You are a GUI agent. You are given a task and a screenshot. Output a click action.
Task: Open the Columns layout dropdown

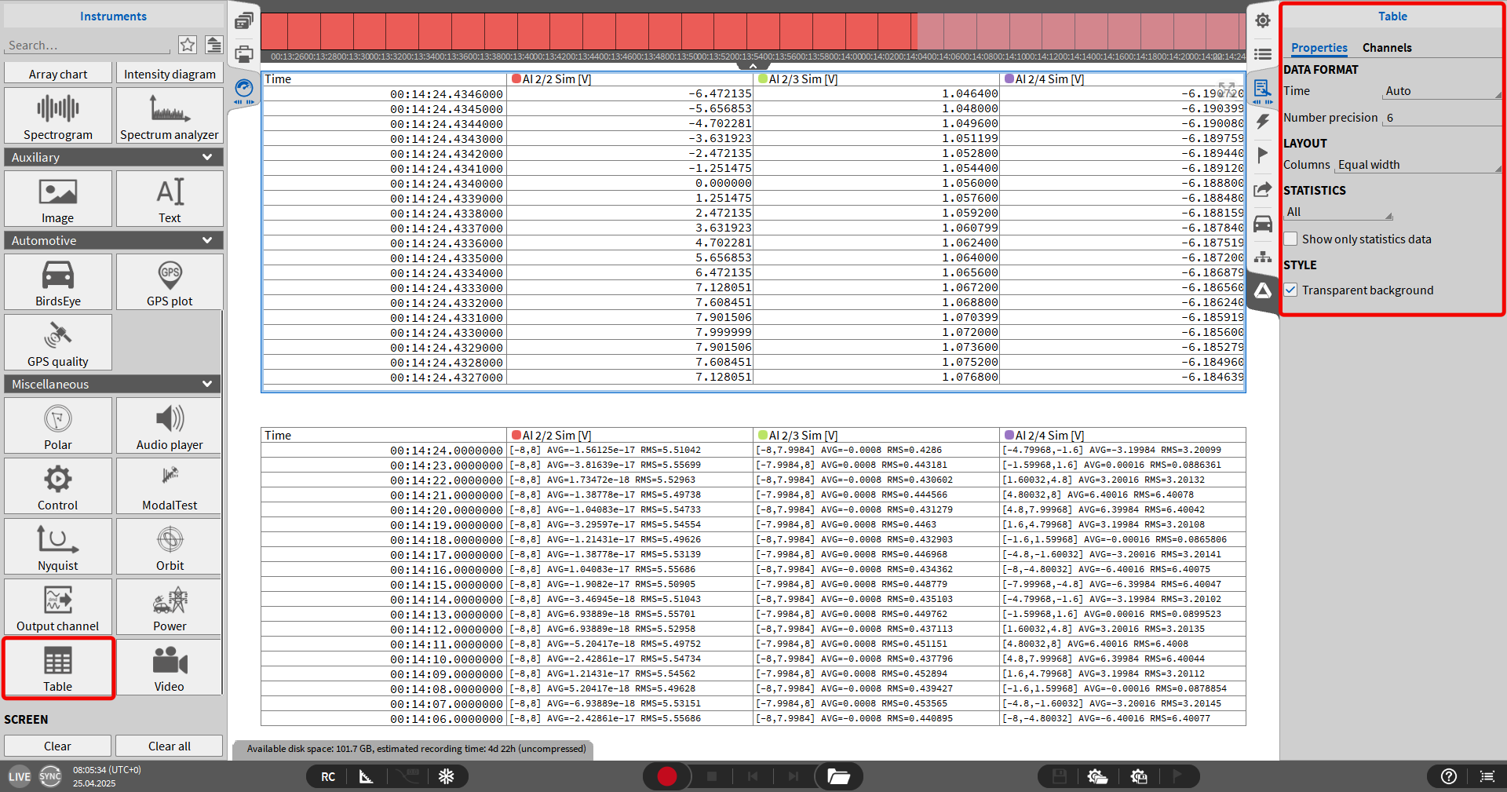[x=1418, y=165]
